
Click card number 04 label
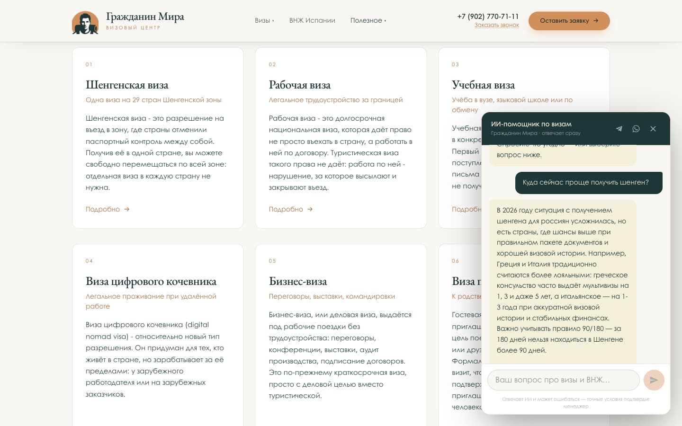[89, 261]
